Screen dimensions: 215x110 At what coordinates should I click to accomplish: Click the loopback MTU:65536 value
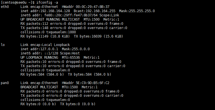(71, 58)
